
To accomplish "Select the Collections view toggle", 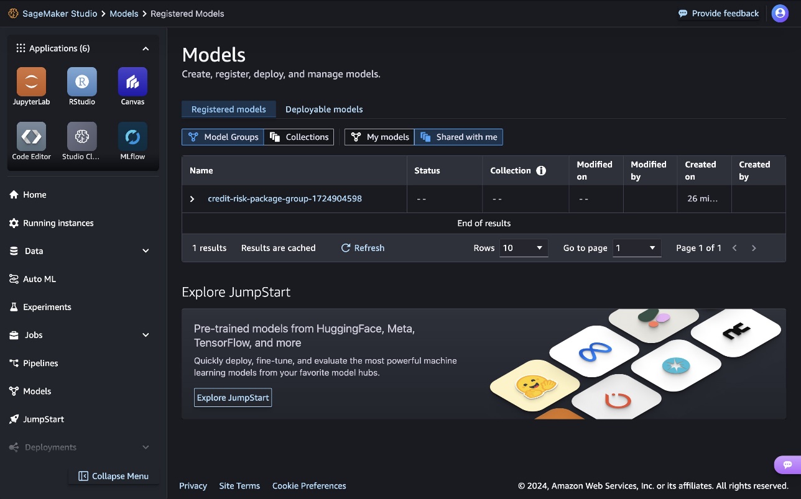I will pyautogui.click(x=299, y=137).
